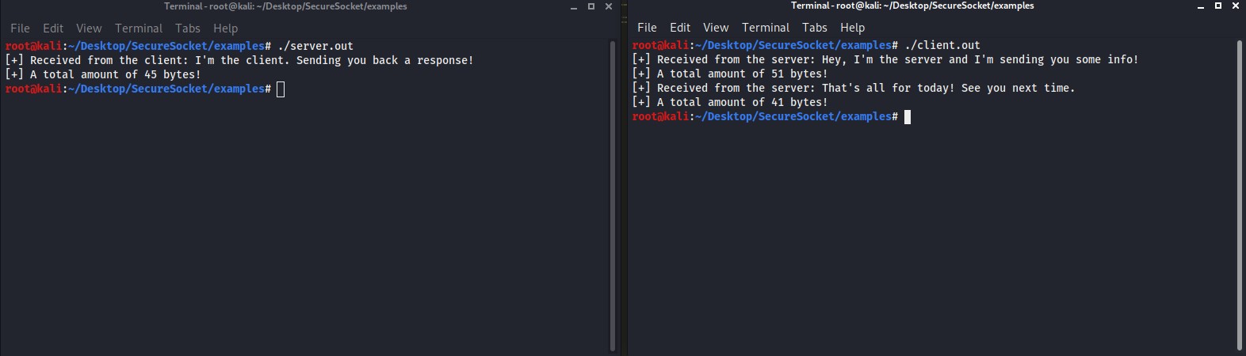Open Terminal menu in left server window

point(139,28)
